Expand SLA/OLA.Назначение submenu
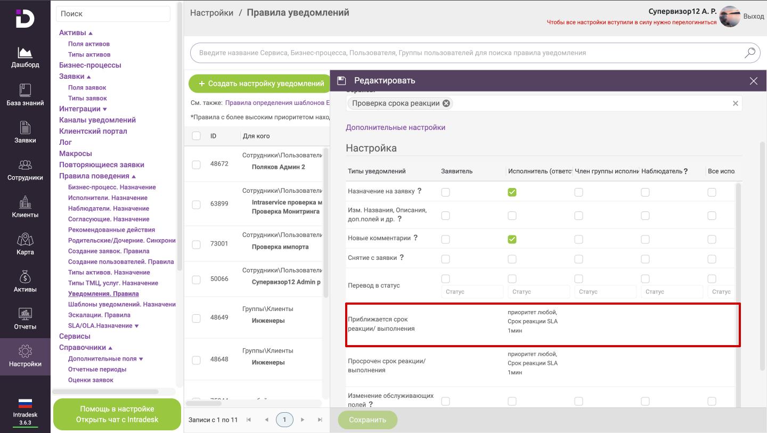 tap(136, 326)
